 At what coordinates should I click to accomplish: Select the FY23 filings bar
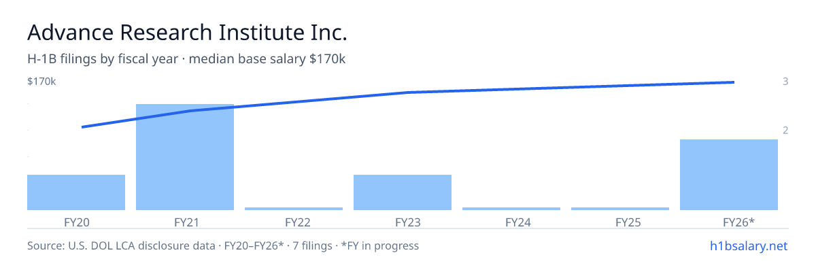pos(403,192)
